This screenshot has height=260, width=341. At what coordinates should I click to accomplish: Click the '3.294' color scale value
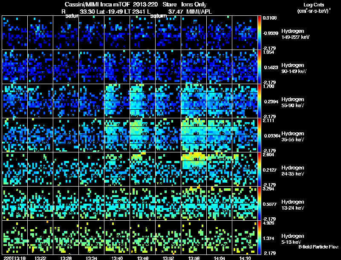point(269,189)
